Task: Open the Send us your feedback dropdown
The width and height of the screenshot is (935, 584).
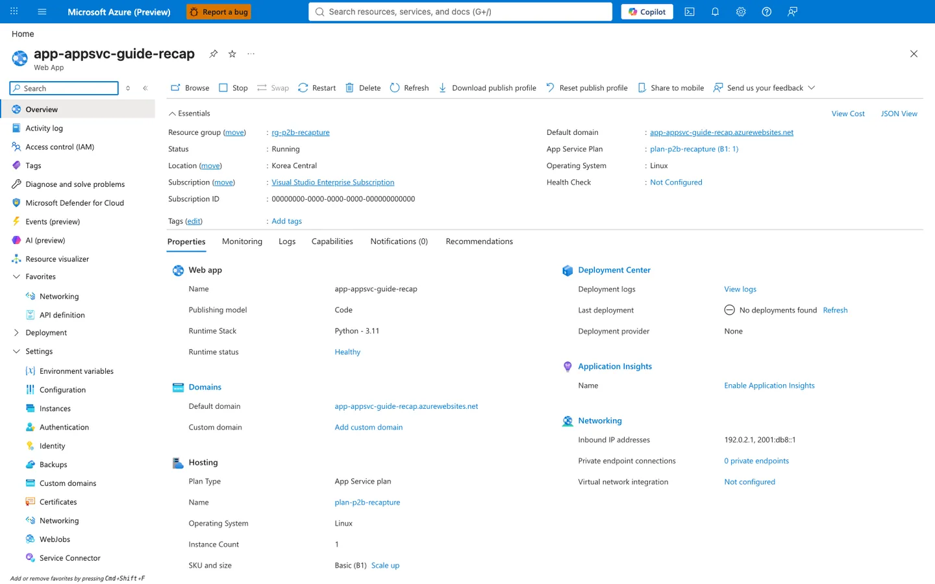Action: point(764,88)
